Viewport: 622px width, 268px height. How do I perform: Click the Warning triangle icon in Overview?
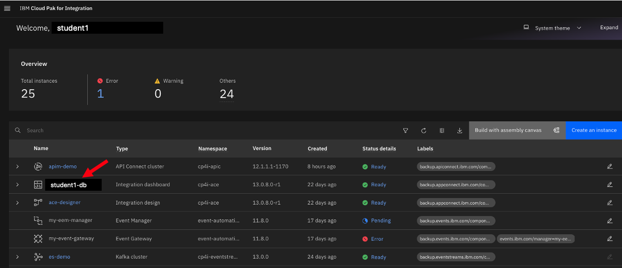[x=157, y=81]
